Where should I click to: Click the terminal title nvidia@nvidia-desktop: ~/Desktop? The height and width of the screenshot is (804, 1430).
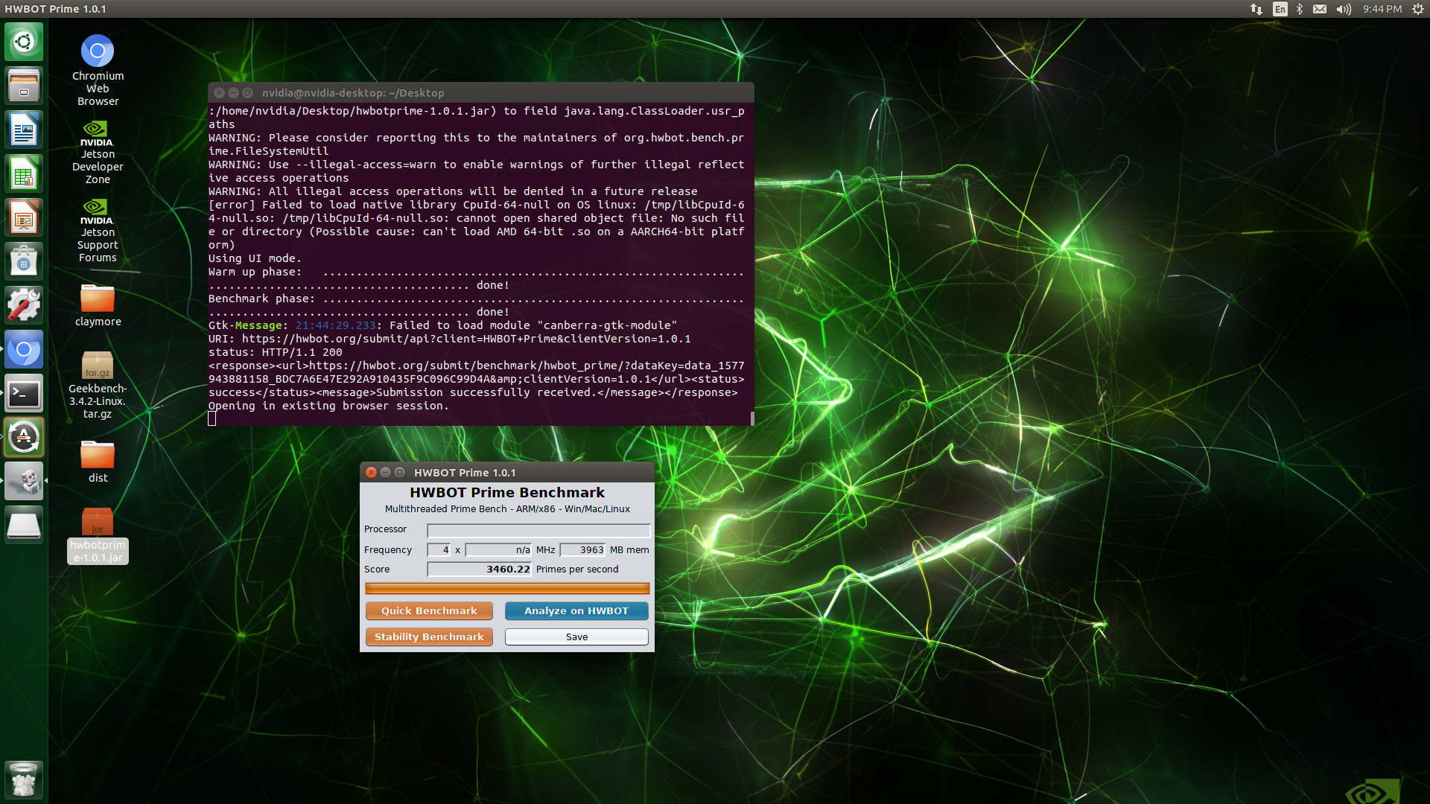tap(353, 92)
